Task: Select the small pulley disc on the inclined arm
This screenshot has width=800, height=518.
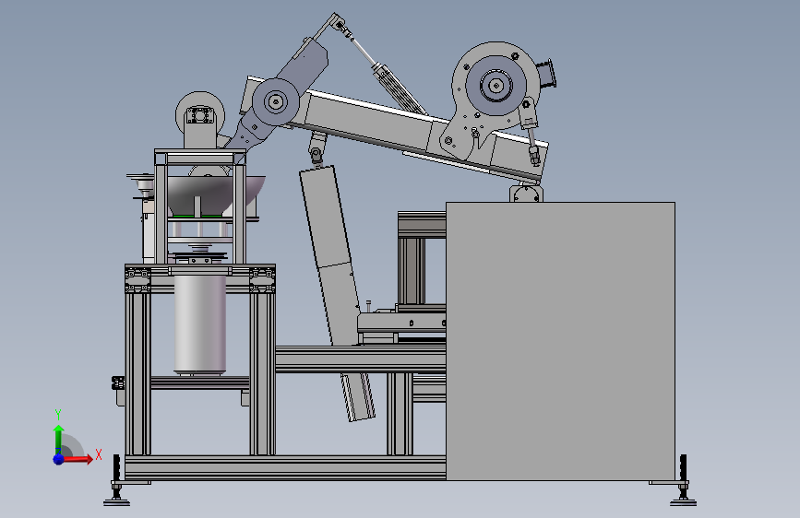Action: (x=276, y=101)
